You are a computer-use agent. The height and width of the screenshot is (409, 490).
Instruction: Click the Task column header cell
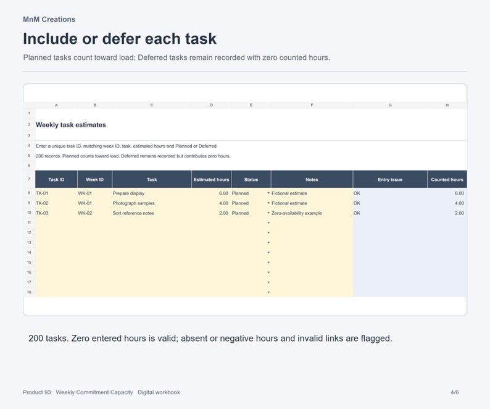tap(152, 179)
